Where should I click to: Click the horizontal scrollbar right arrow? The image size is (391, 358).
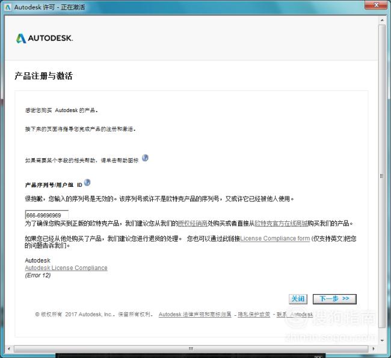[374, 349]
